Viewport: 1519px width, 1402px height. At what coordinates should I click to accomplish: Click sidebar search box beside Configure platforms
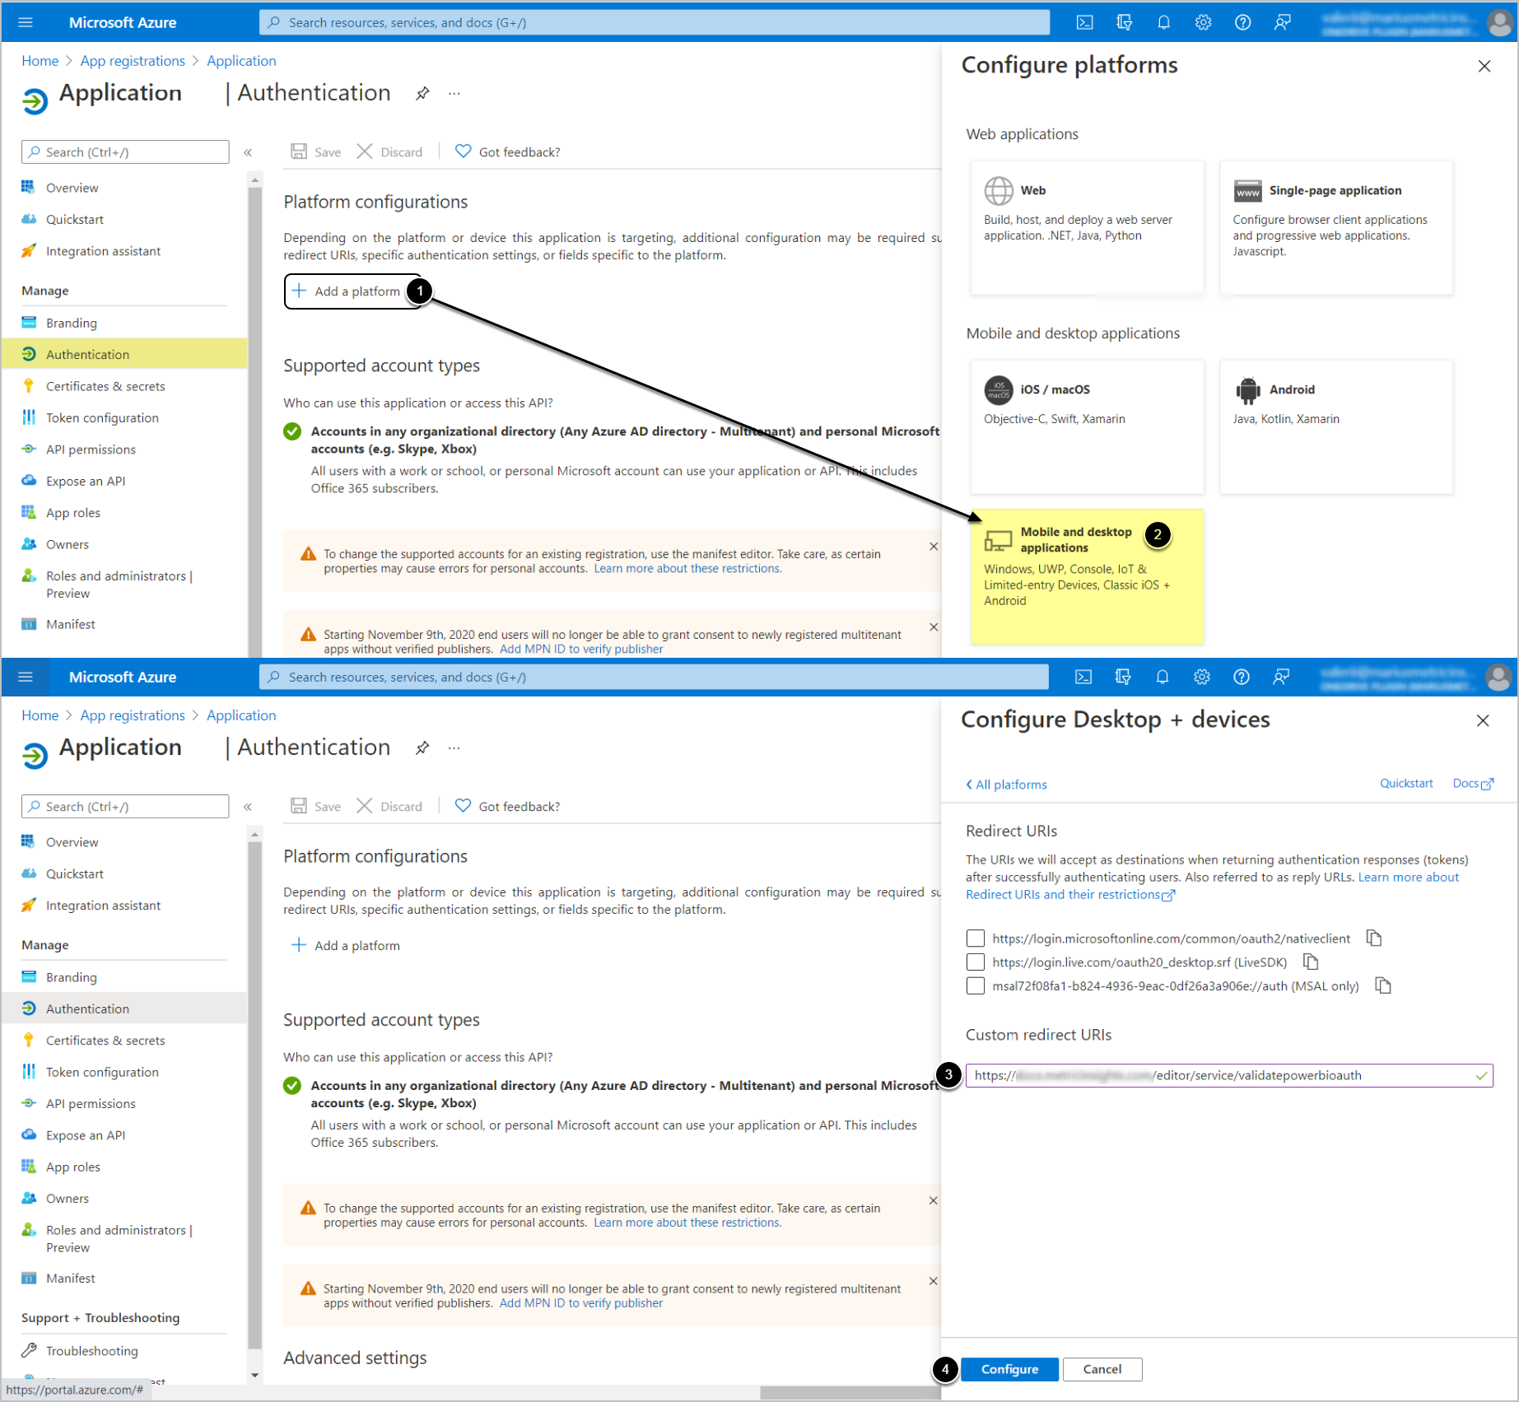coord(125,152)
